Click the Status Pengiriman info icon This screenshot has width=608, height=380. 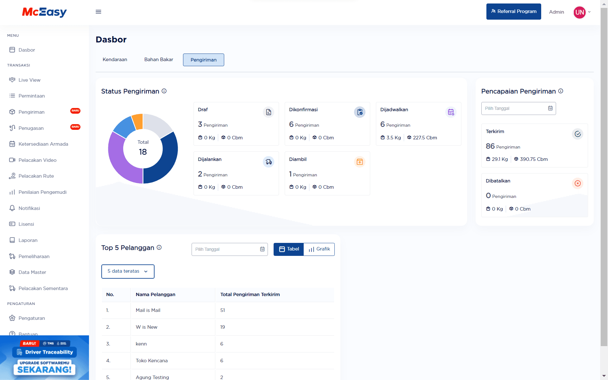coord(164,91)
